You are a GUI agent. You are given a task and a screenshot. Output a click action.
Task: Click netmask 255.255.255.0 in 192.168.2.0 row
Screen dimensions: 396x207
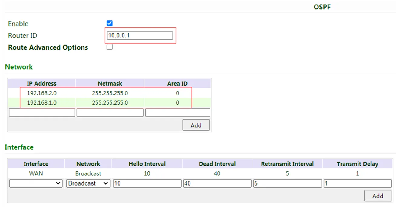point(110,93)
